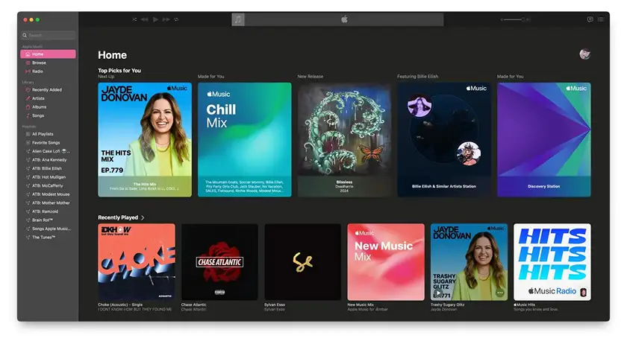Image resolution: width=627 pixels, height=344 pixels.
Task: Open Radio in the sidebar
Action: tap(37, 71)
